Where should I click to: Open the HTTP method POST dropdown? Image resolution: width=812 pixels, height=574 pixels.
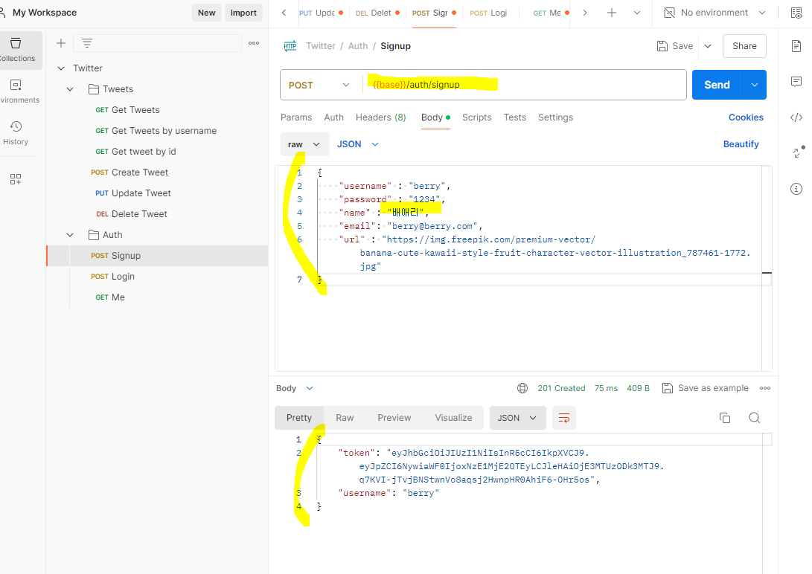[x=320, y=86]
